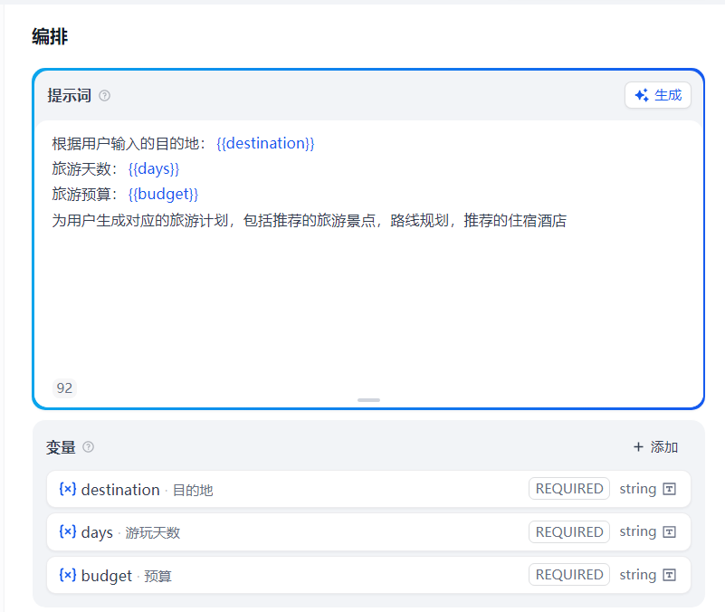725x612 pixels.
Task: Click the 生成 (Generate) sparkle button
Action: [658, 95]
